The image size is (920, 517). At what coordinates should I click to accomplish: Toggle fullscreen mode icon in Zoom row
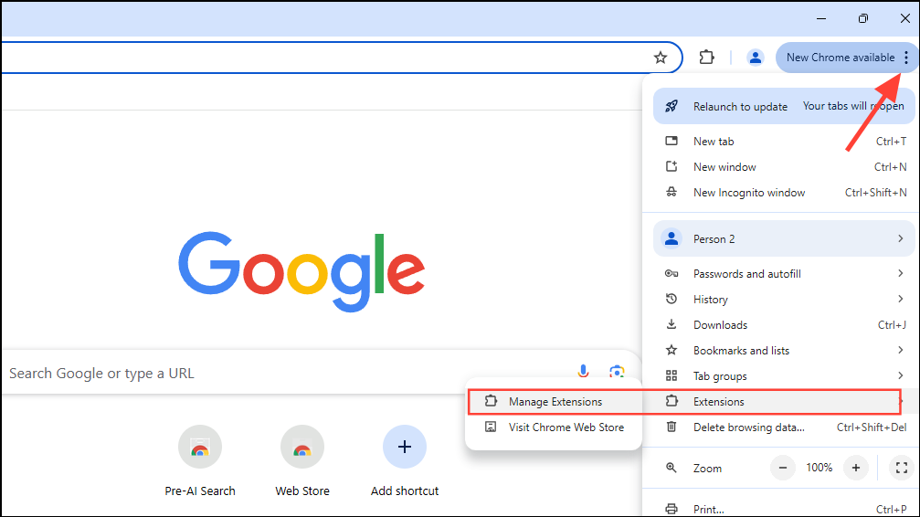click(x=902, y=468)
